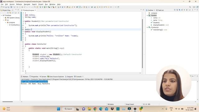Maximize the editor area
Screen dimensions: 199x112
pyautogui.click(x=143, y=10)
